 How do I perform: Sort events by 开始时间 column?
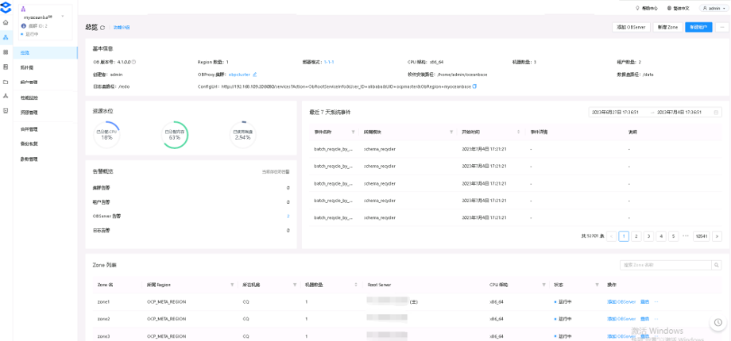[x=519, y=132]
